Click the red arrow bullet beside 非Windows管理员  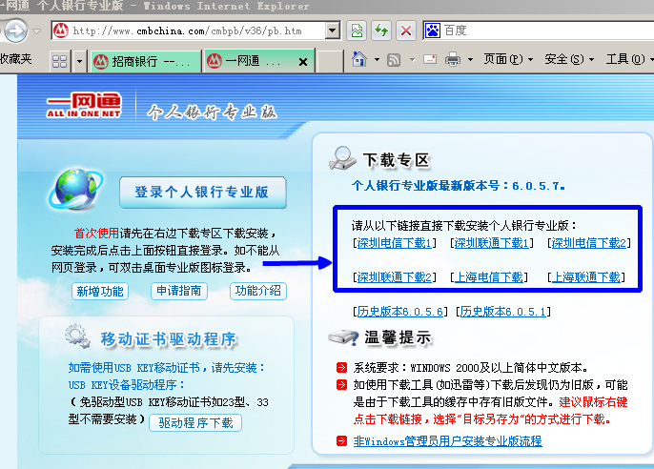(x=341, y=440)
